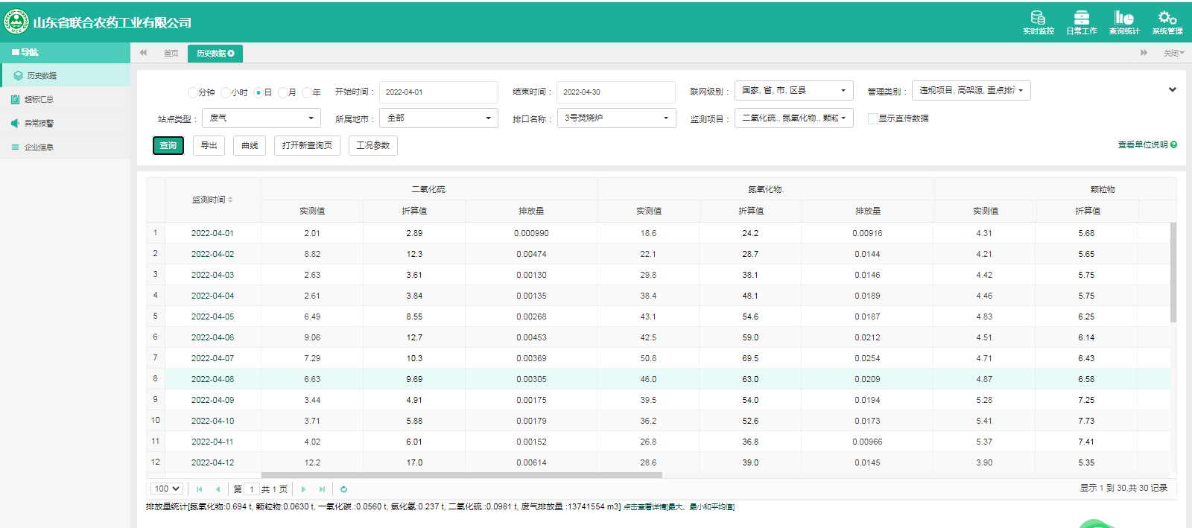
Task: Enable the 显示直传数据 checkbox
Action: 872,118
